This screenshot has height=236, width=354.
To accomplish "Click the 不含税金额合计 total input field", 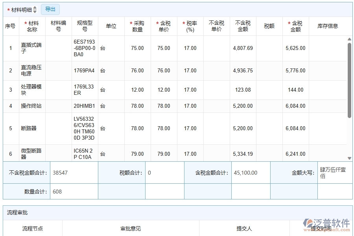I will click(75, 172).
